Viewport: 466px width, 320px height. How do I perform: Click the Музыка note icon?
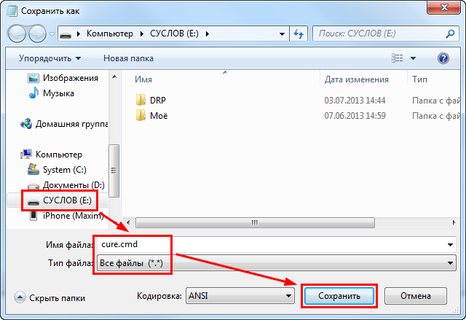tap(33, 93)
